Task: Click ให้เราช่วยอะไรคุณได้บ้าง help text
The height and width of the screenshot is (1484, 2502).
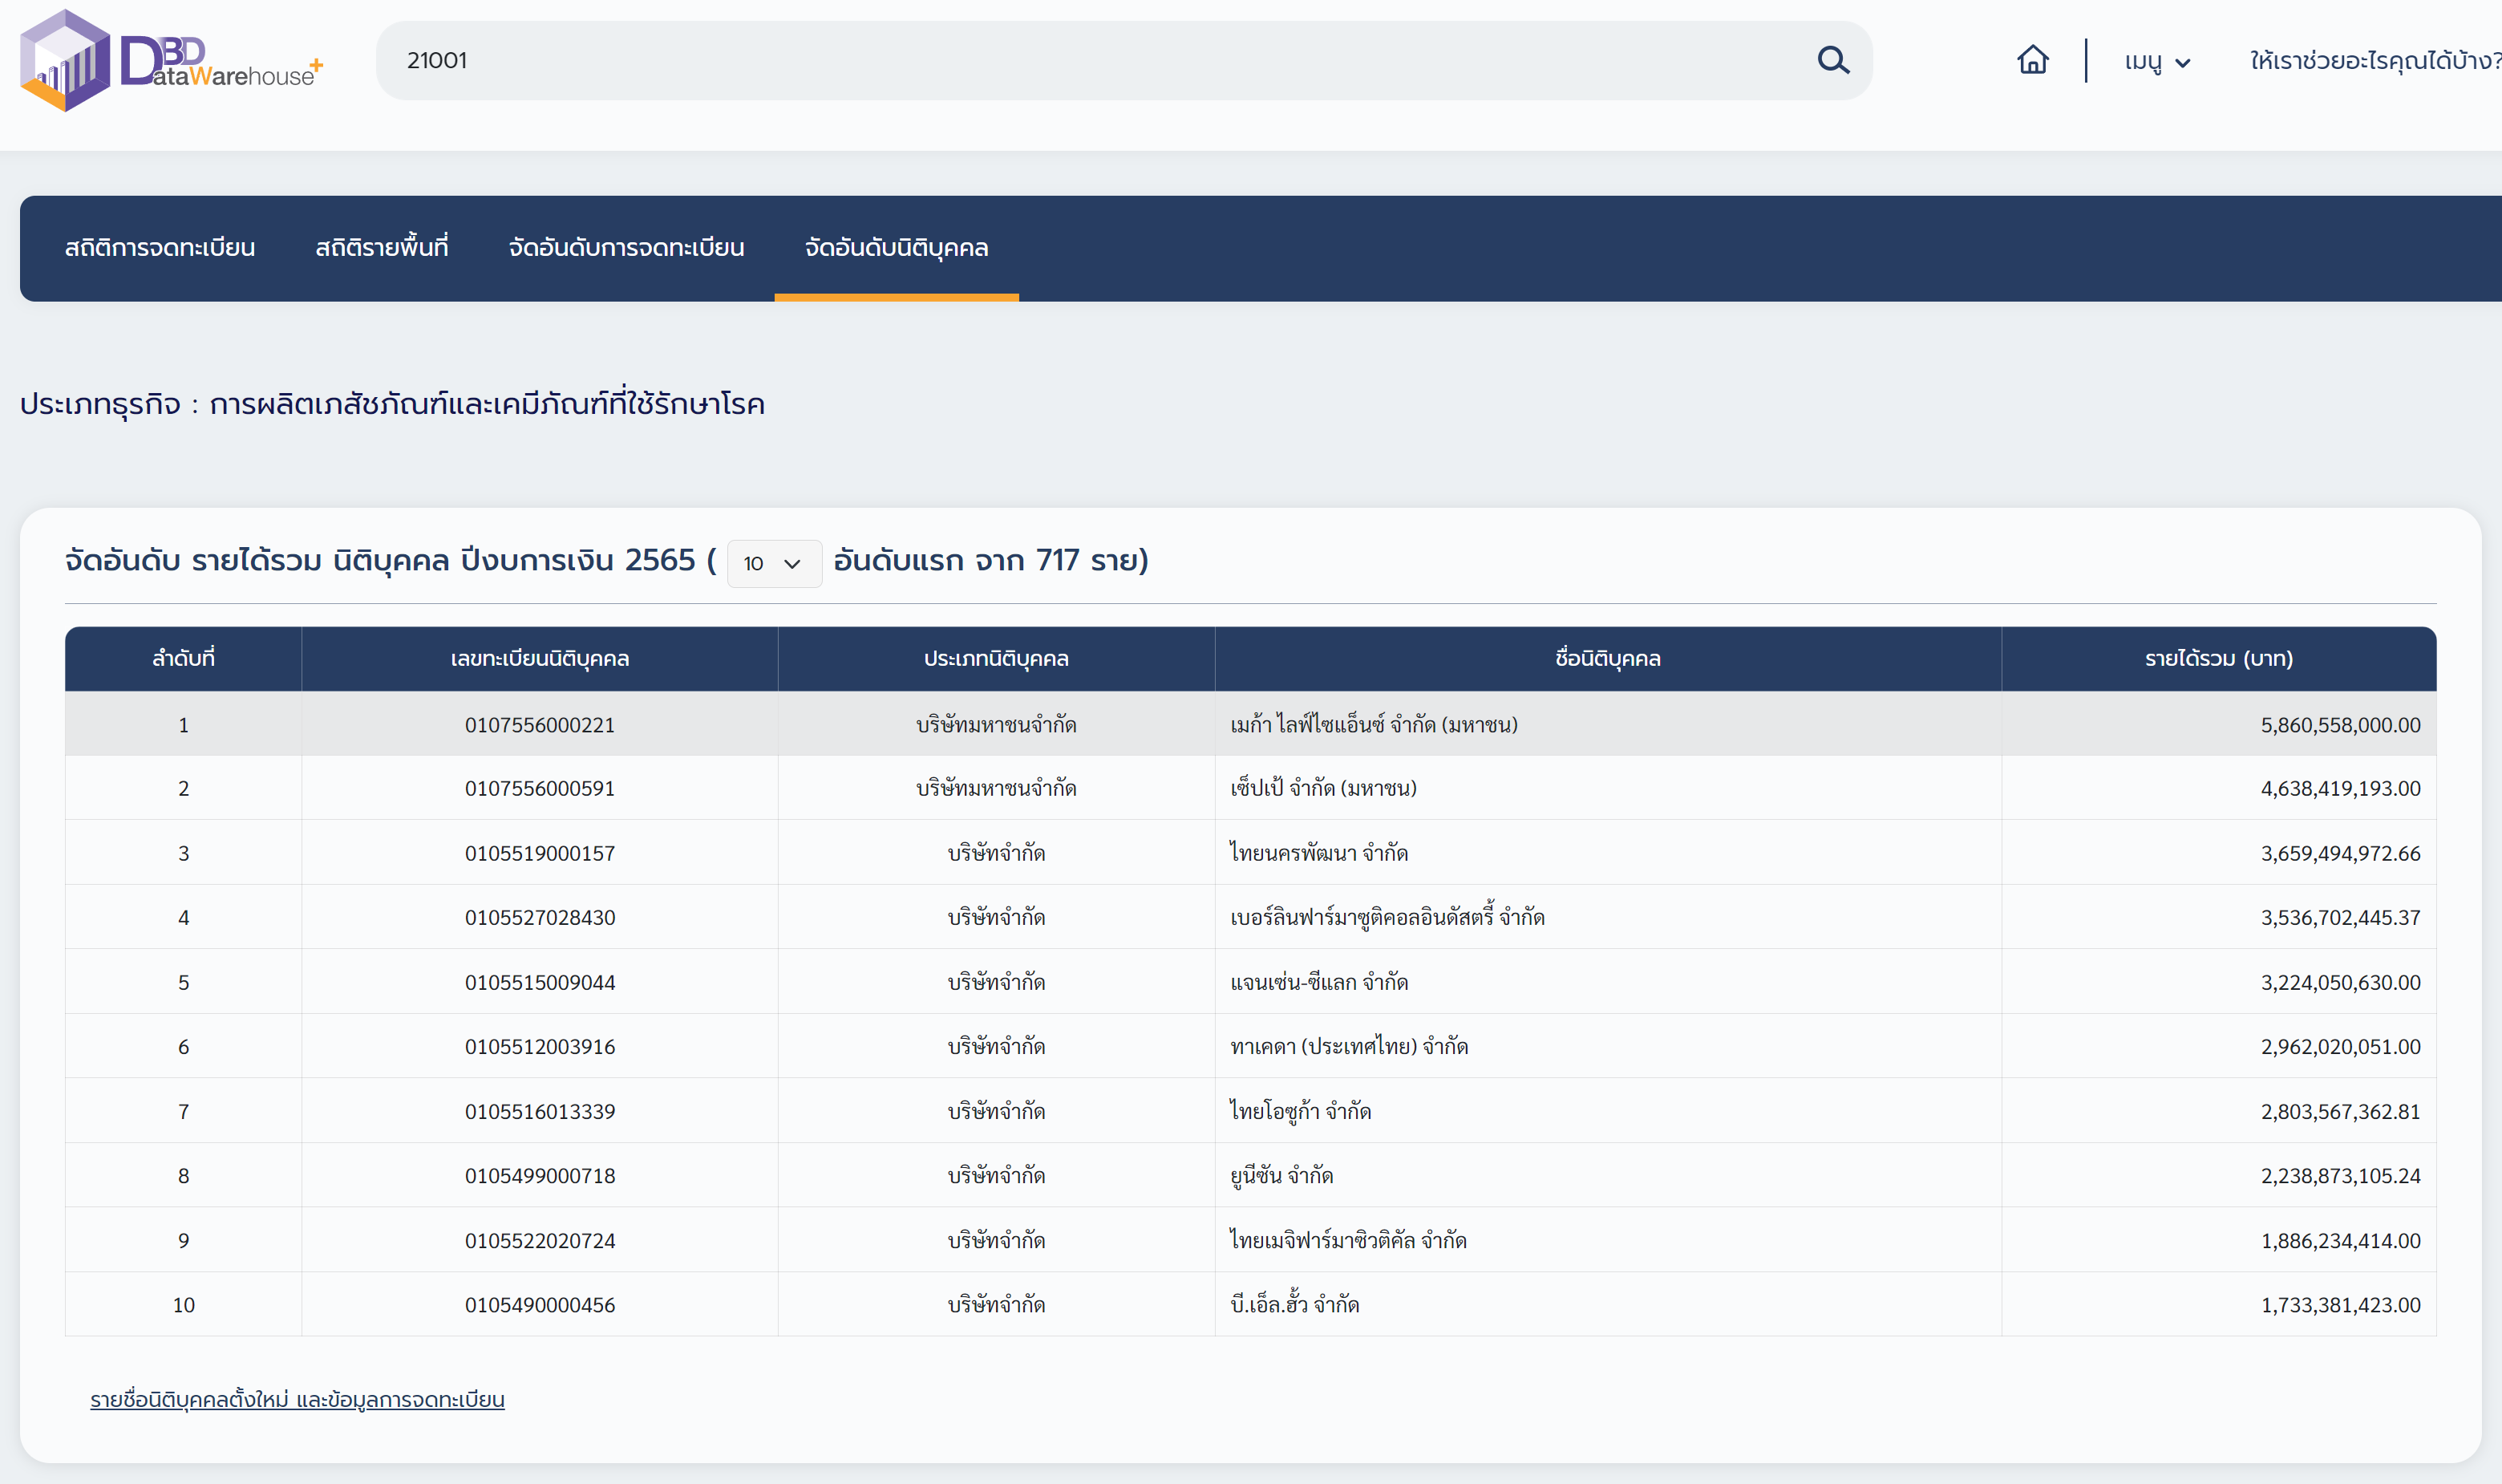Action: 2373,62
